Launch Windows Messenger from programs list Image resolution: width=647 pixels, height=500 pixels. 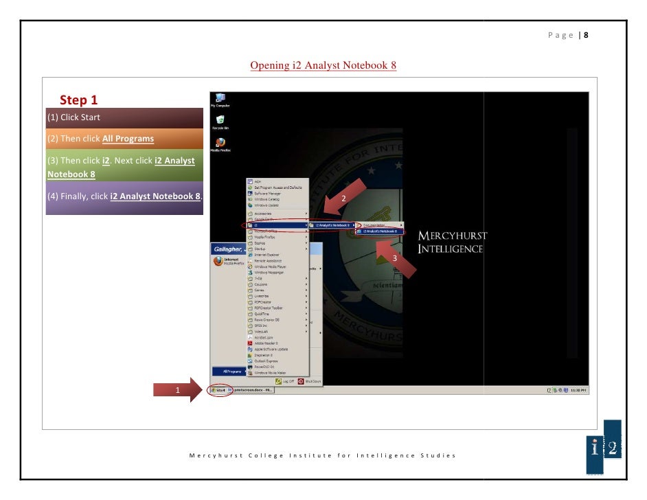[x=277, y=272]
